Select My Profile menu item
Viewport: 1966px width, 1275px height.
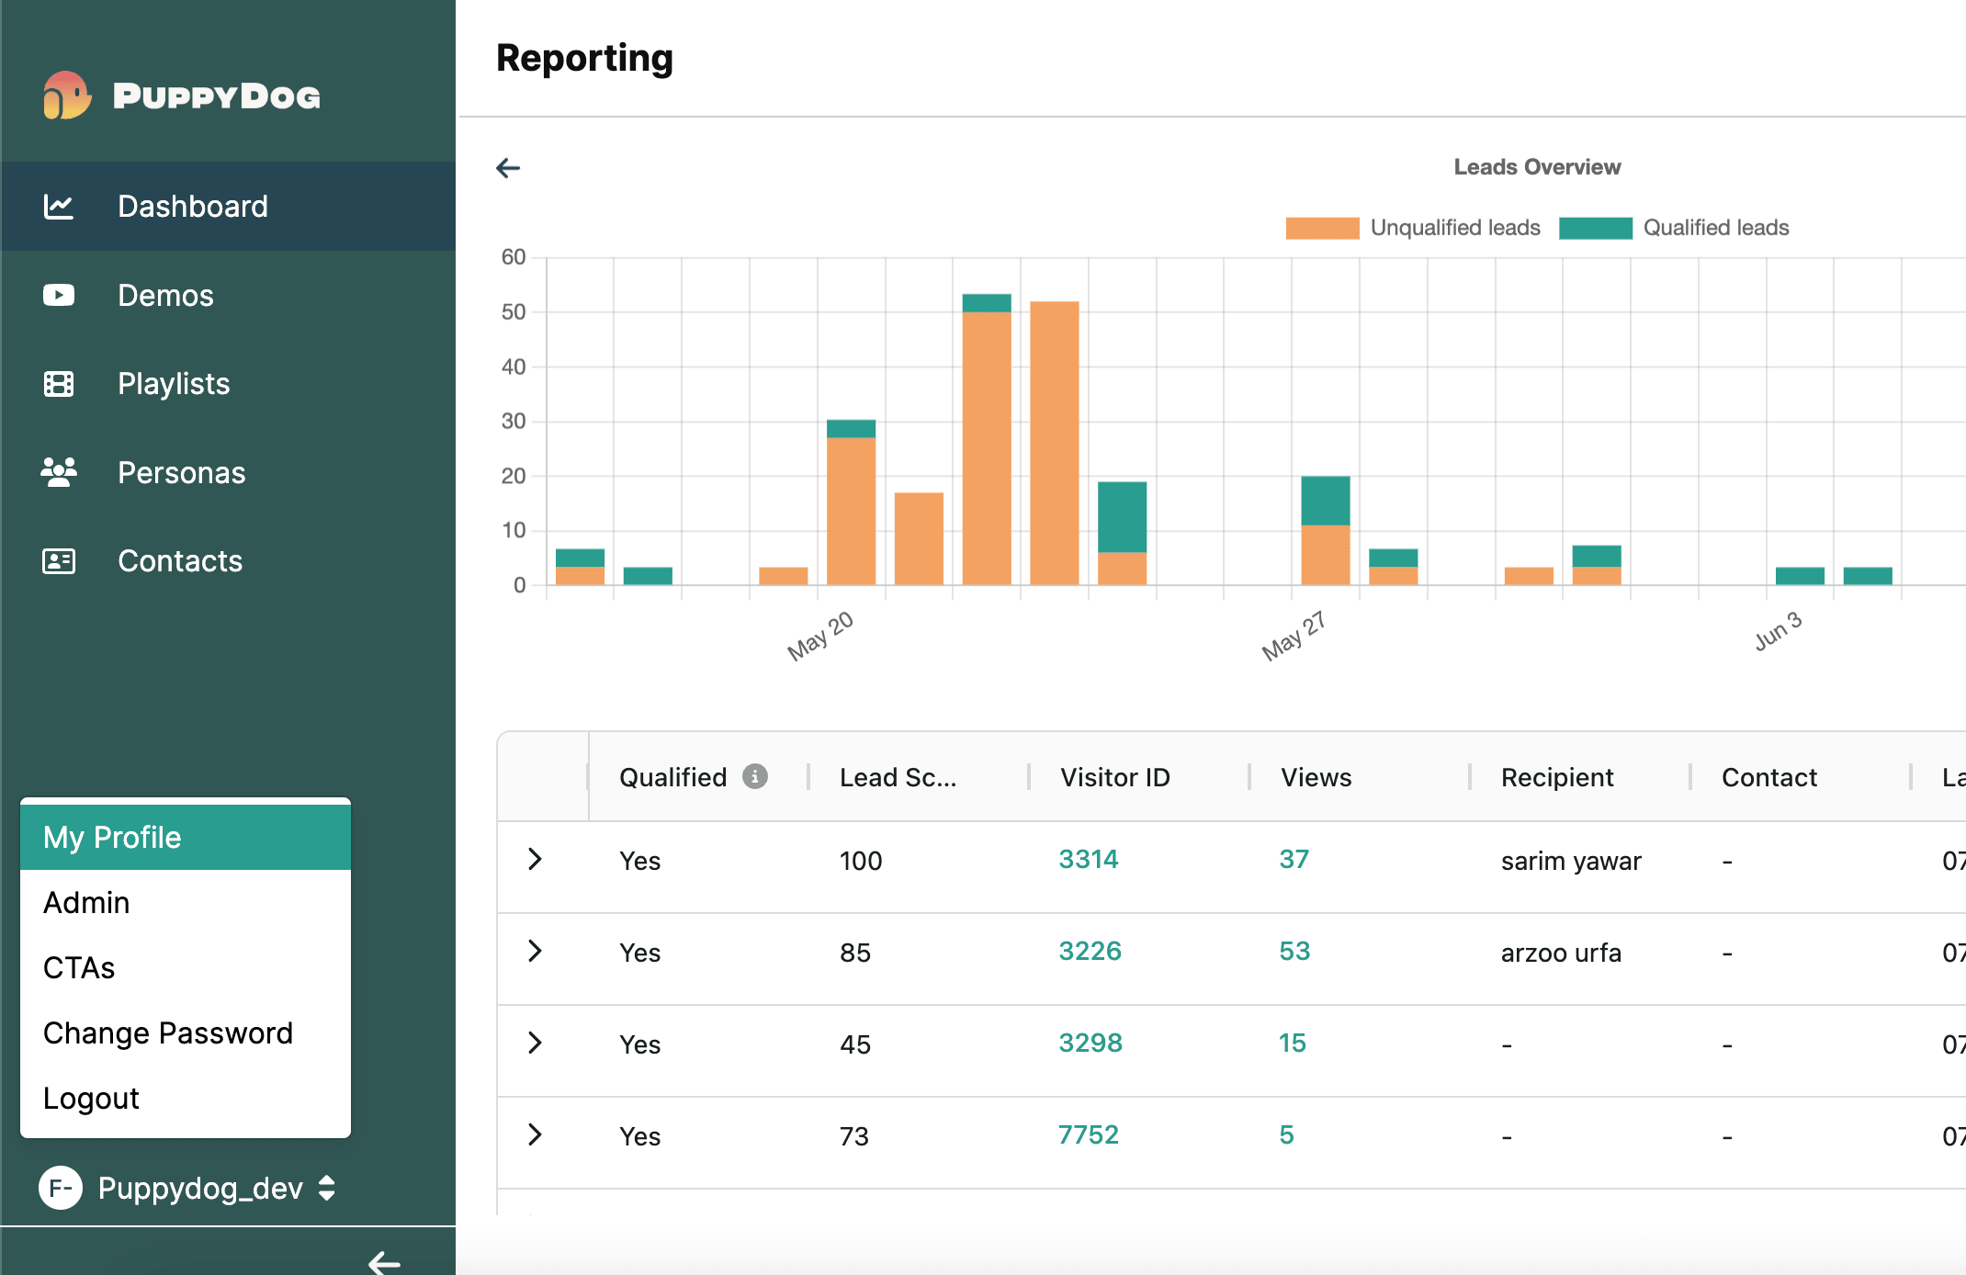[186, 837]
